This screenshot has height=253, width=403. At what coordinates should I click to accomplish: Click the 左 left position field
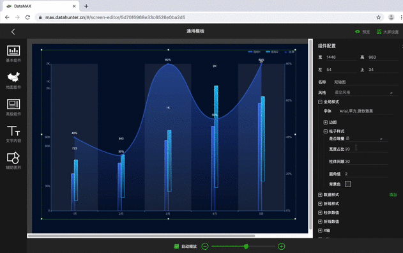tap(341, 70)
